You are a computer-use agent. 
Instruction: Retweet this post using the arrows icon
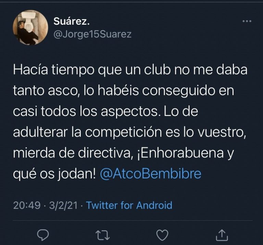tap(102, 235)
